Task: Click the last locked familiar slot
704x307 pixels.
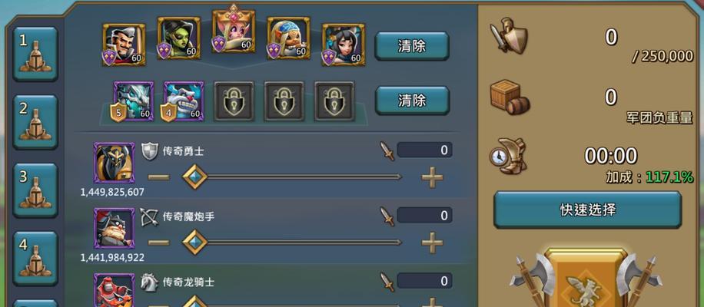Action: 334,101
